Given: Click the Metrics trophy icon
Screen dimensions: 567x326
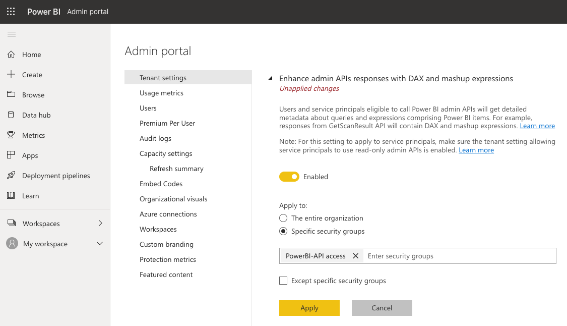Looking at the screenshot, I should [x=11, y=135].
